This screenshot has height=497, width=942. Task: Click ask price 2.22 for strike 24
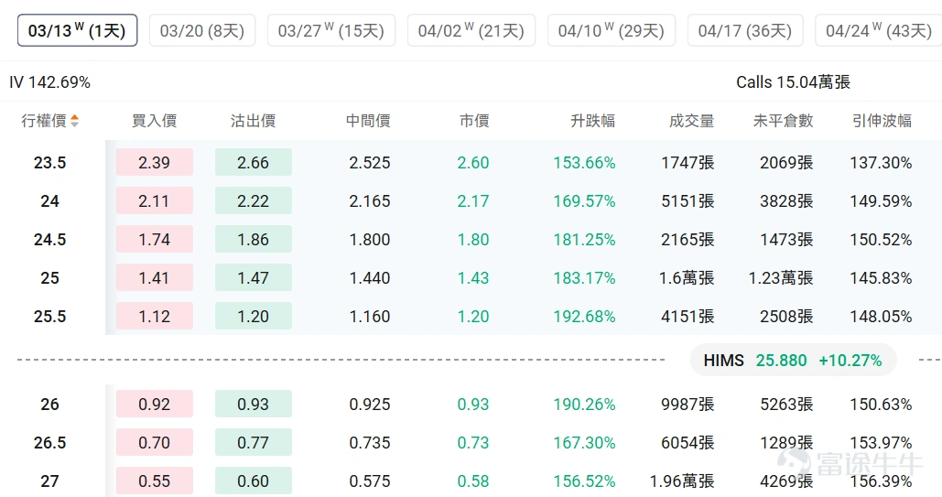[253, 200]
